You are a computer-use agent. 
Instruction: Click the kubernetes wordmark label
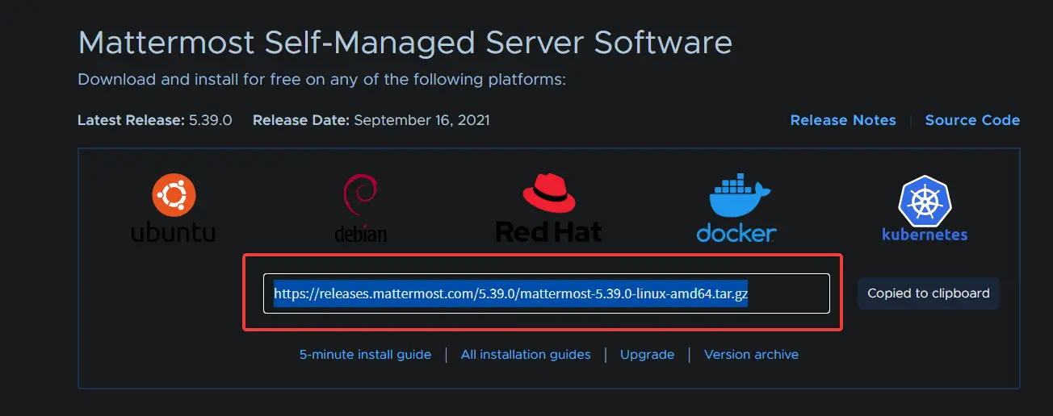(925, 235)
